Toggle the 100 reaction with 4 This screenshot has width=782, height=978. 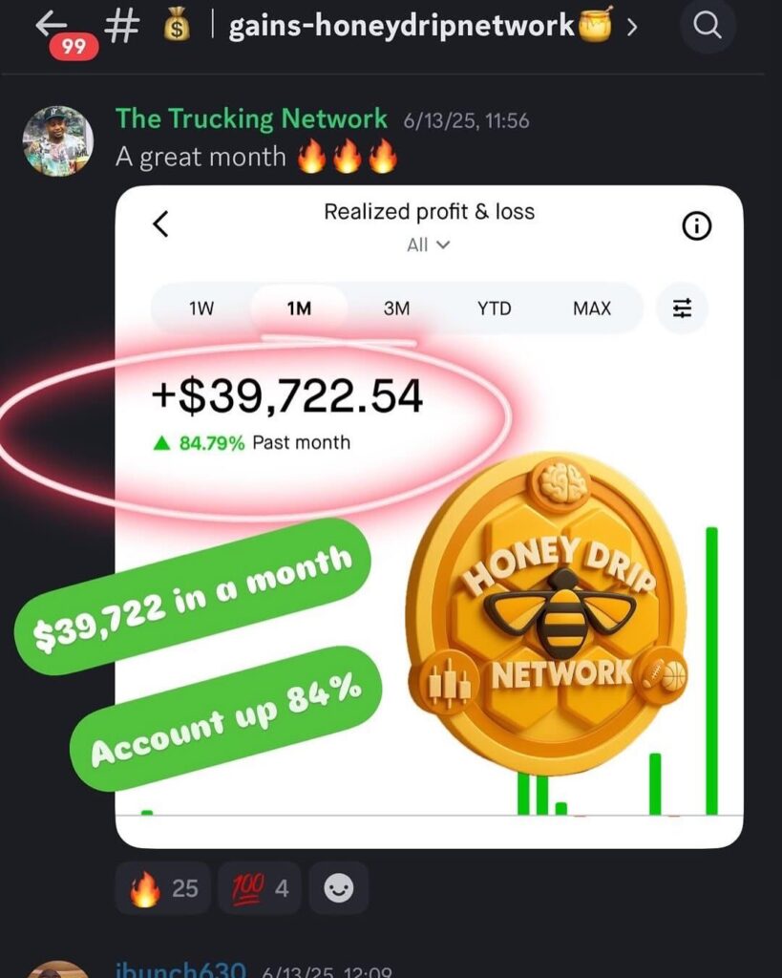(x=260, y=887)
